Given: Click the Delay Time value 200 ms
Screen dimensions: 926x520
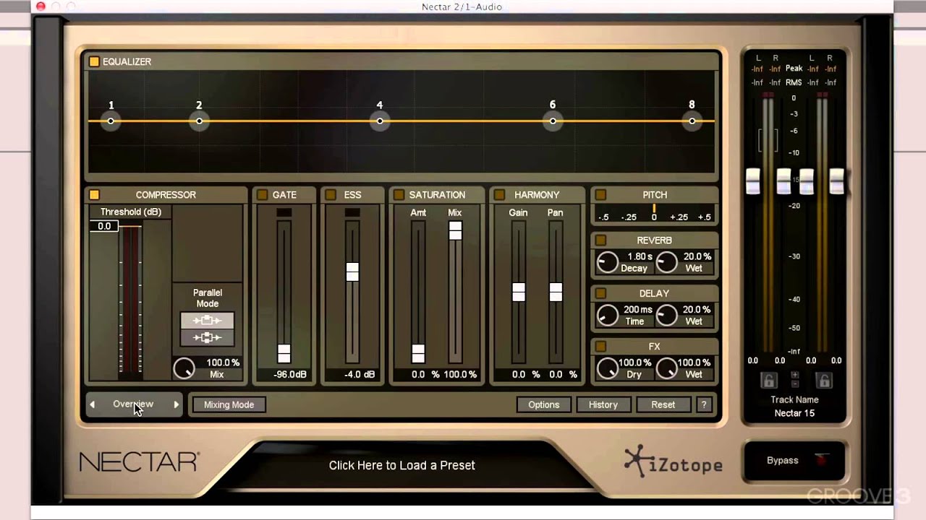Looking at the screenshot, I should click(x=638, y=310).
